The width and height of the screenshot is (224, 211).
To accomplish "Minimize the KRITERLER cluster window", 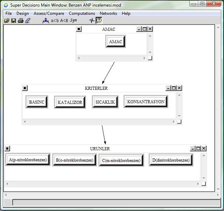I will pyautogui.click(x=168, y=88).
